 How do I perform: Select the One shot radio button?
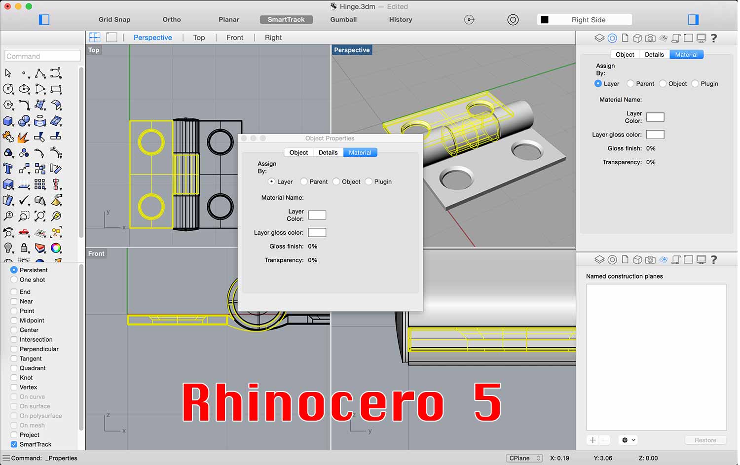click(x=14, y=280)
